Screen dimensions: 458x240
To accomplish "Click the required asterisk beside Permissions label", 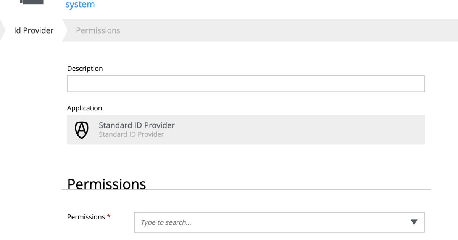I will 109,216.
